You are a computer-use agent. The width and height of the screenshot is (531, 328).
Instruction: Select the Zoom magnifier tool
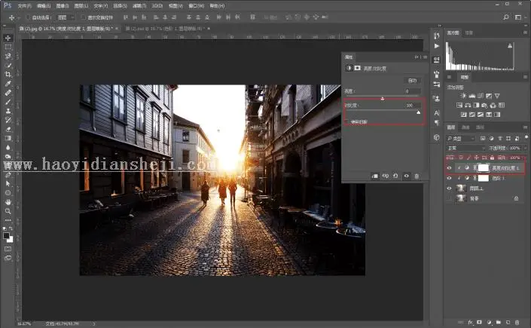point(8,211)
